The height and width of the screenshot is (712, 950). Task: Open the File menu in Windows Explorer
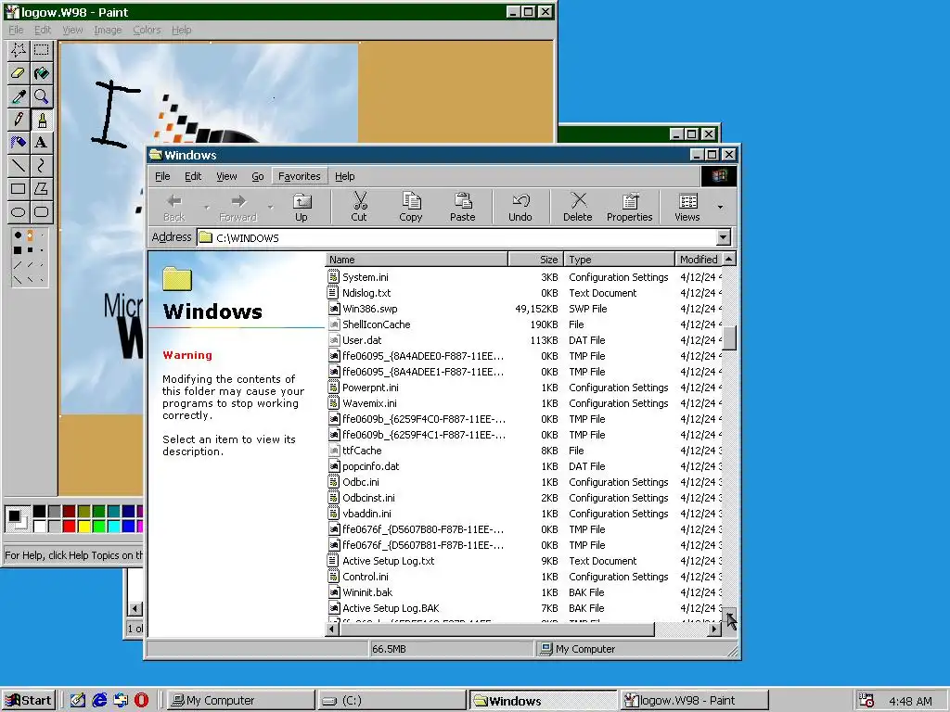pyautogui.click(x=162, y=176)
